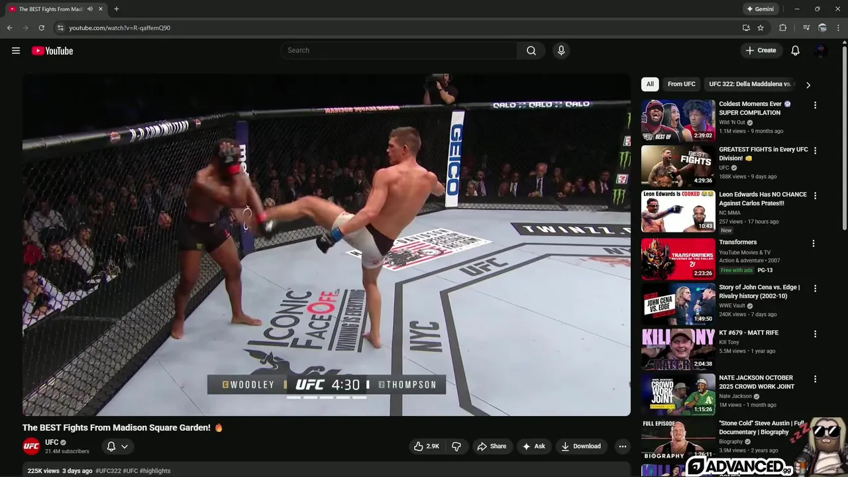Download the video
Image resolution: width=848 pixels, height=477 pixels.
coord(580,447)
